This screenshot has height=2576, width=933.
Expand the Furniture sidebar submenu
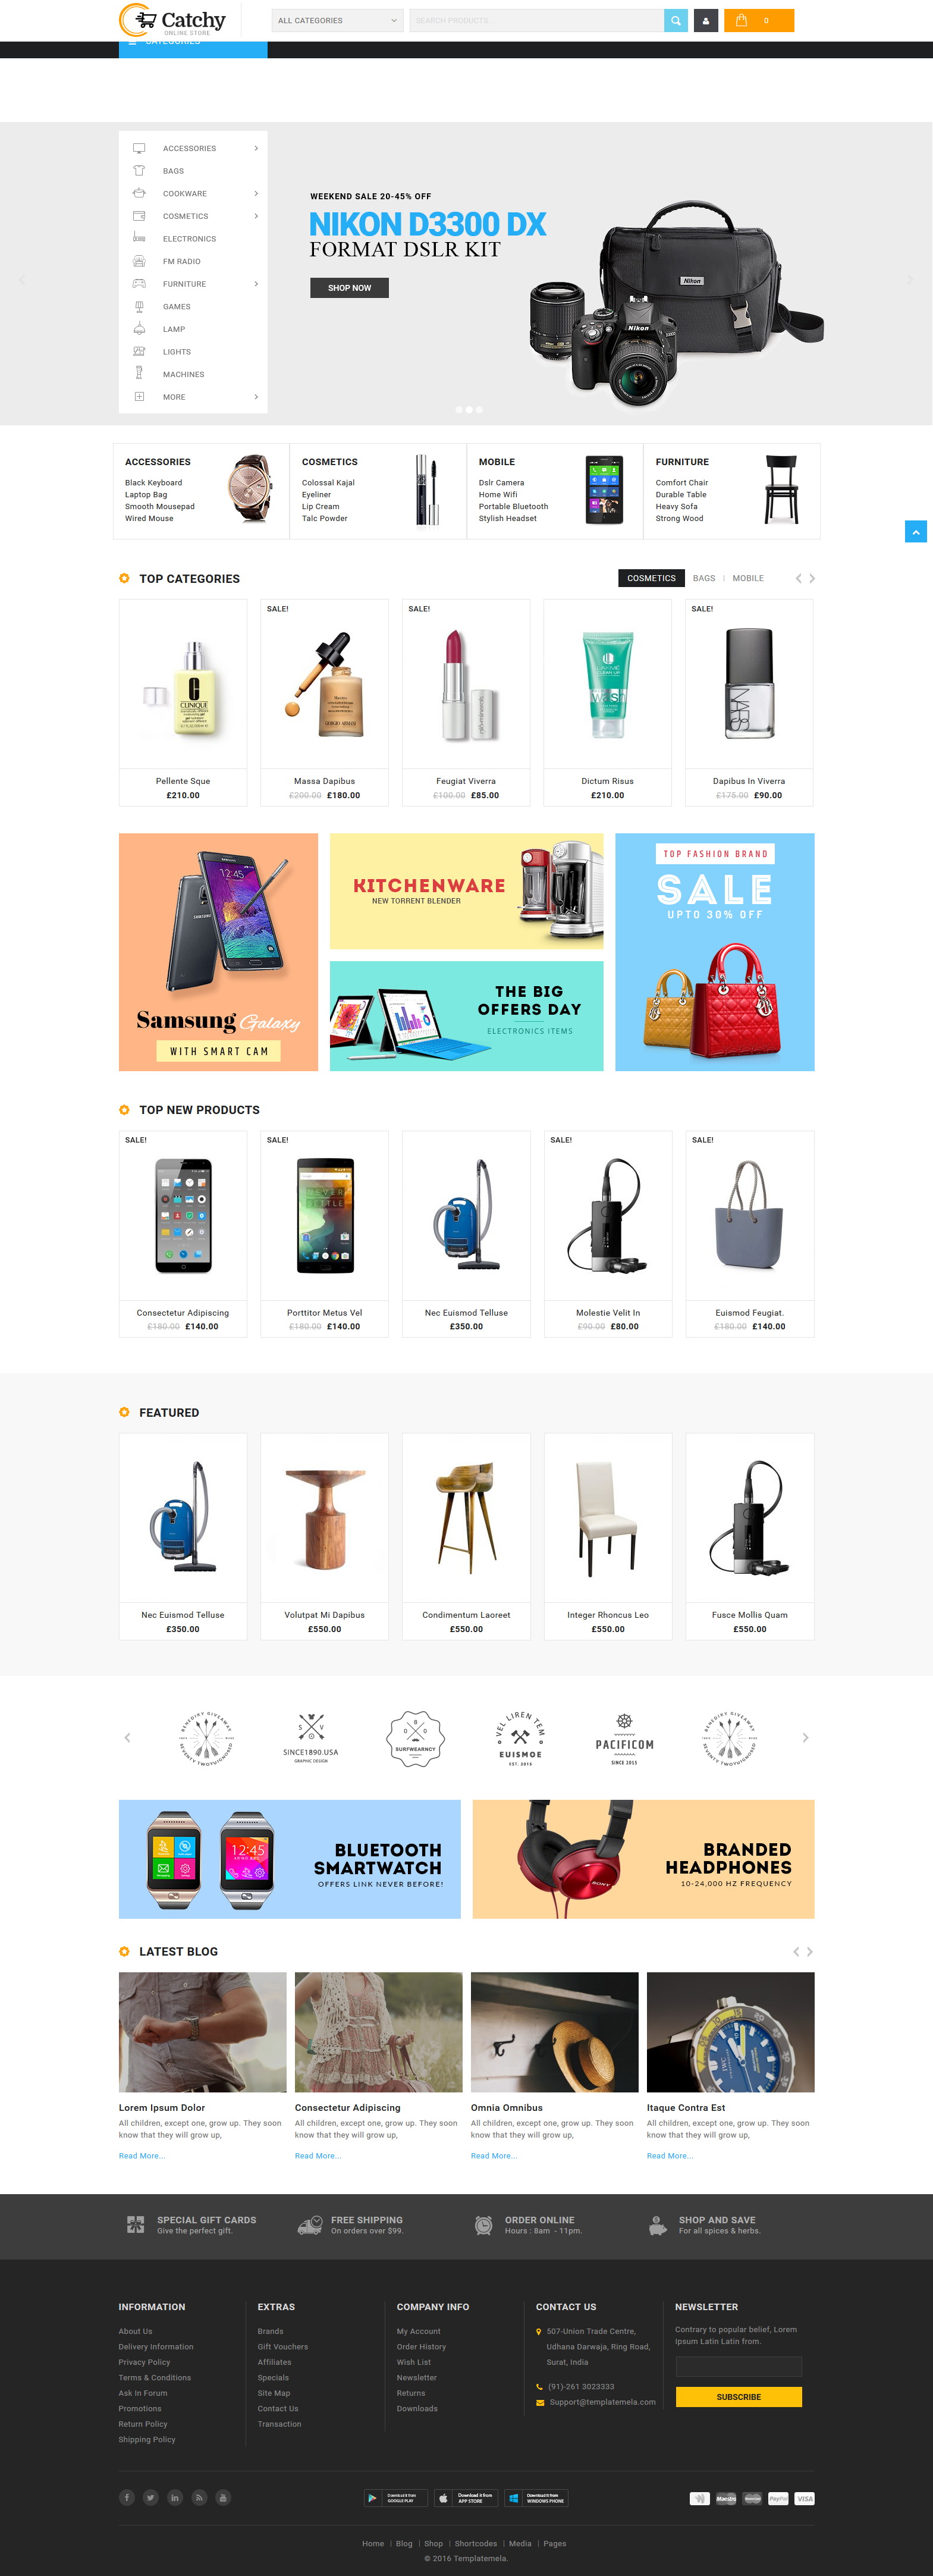pyautogui.click(x=256, y=284)
